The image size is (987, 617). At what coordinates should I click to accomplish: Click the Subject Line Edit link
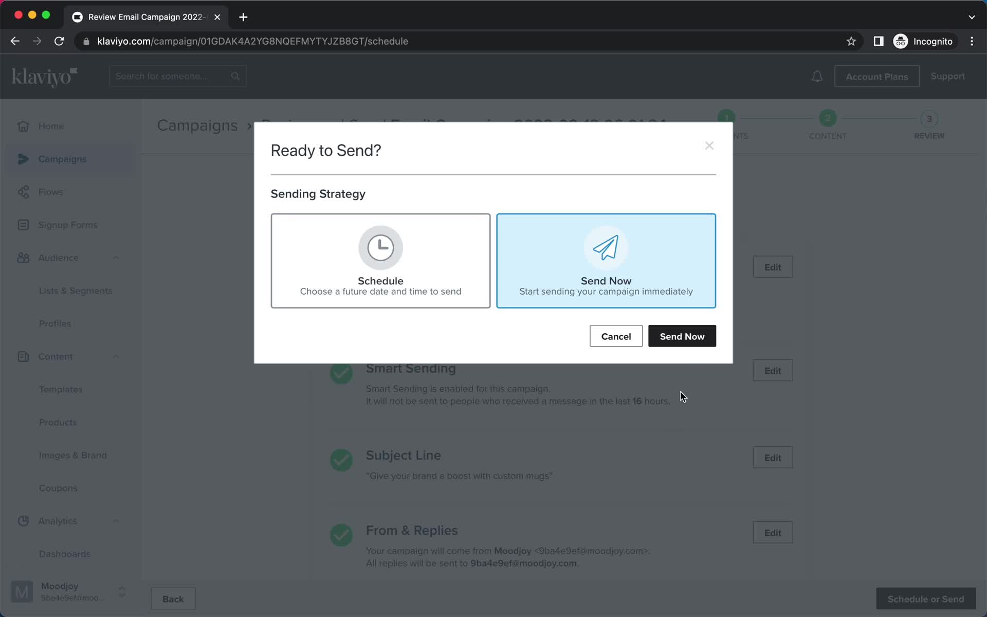[x=773, y=457]
